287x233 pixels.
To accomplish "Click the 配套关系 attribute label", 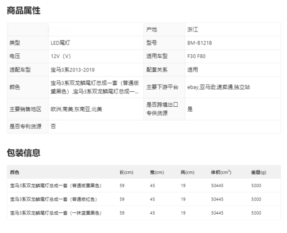I will point(157,70).
